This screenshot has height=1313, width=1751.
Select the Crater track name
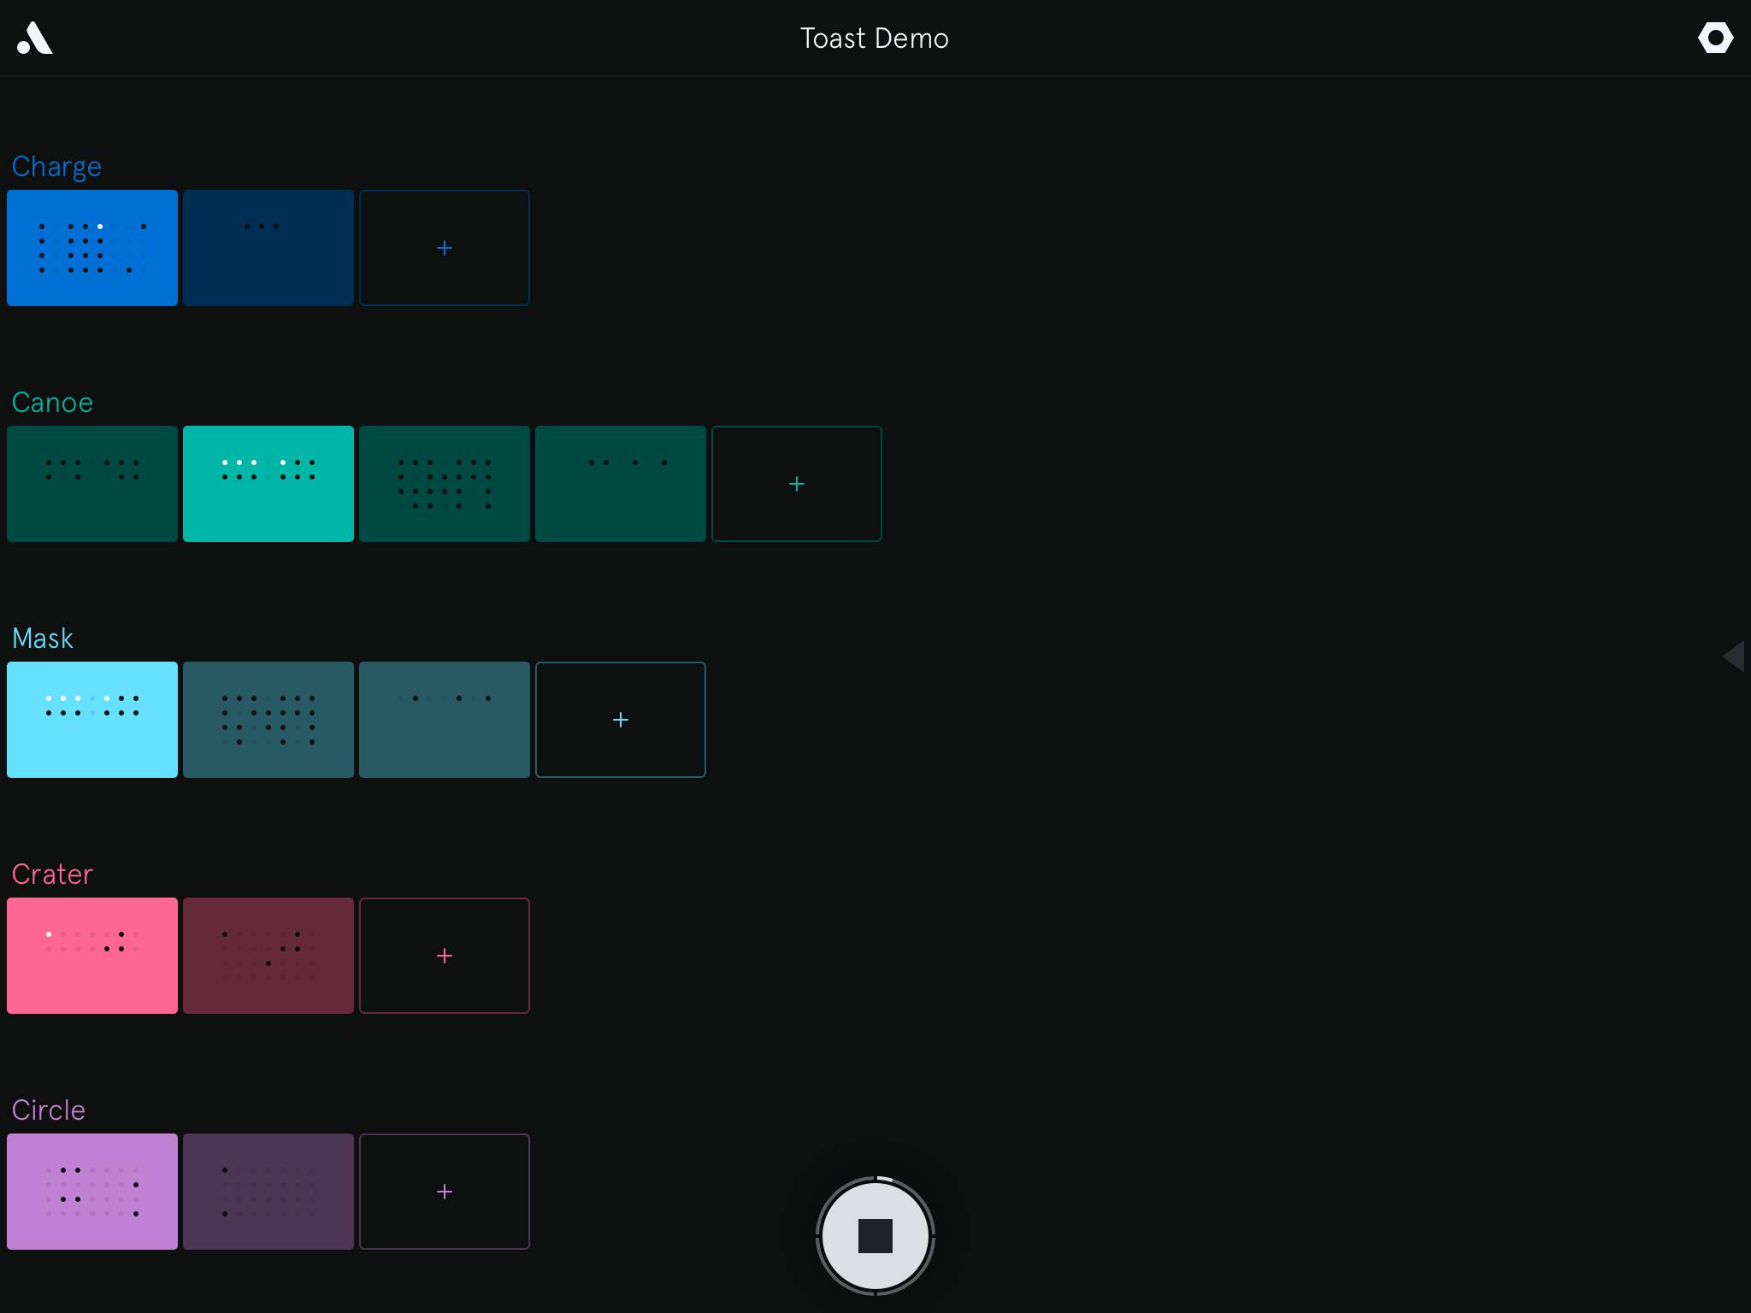[x=52, y=874]
